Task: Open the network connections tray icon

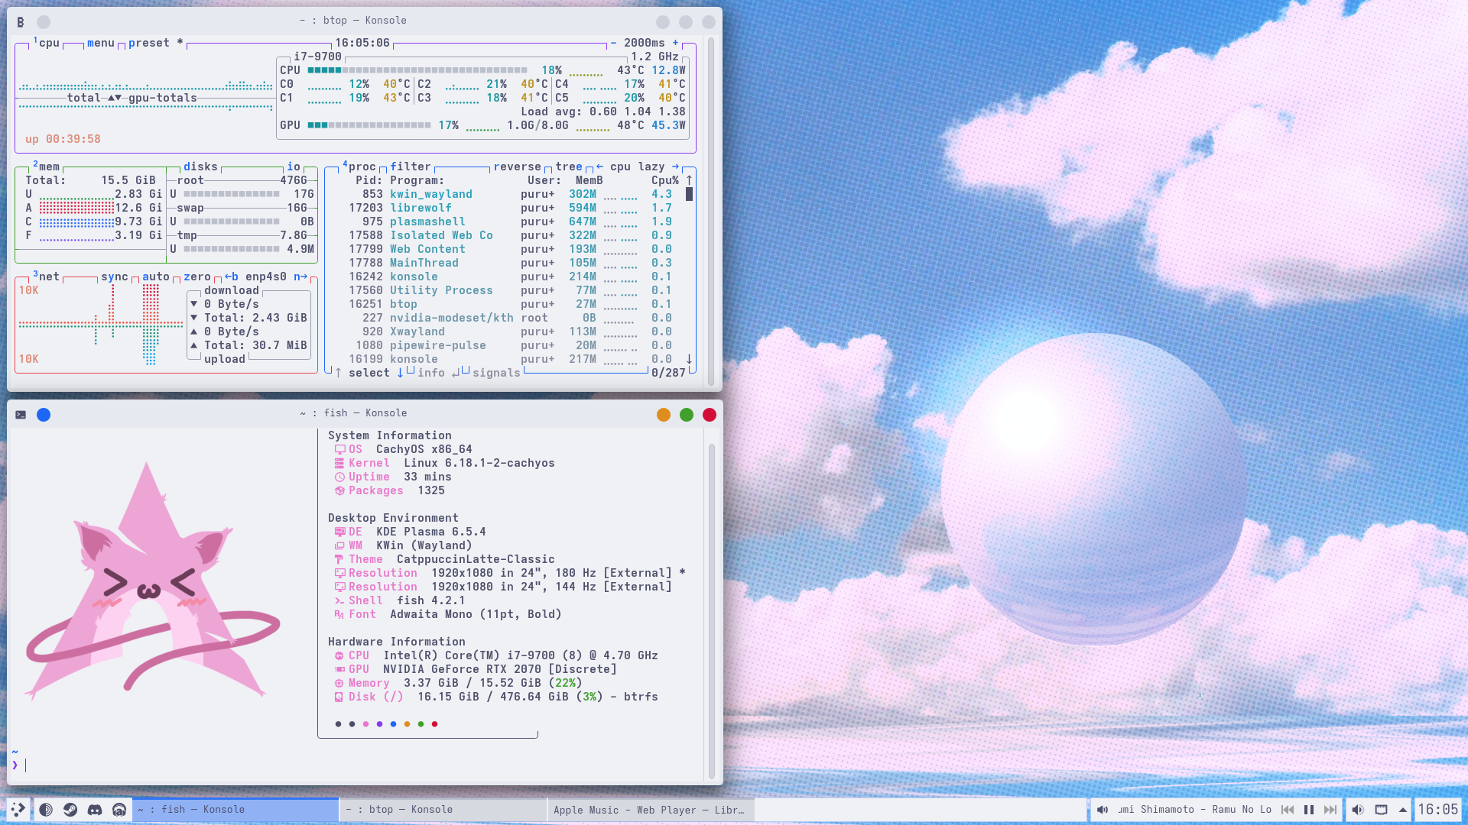Action: click(1381, 810)
